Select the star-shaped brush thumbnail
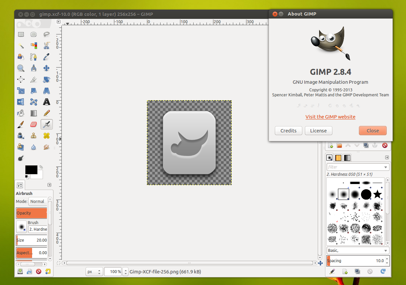The width and height of the screenshot is (406, 285). point(377,194)
